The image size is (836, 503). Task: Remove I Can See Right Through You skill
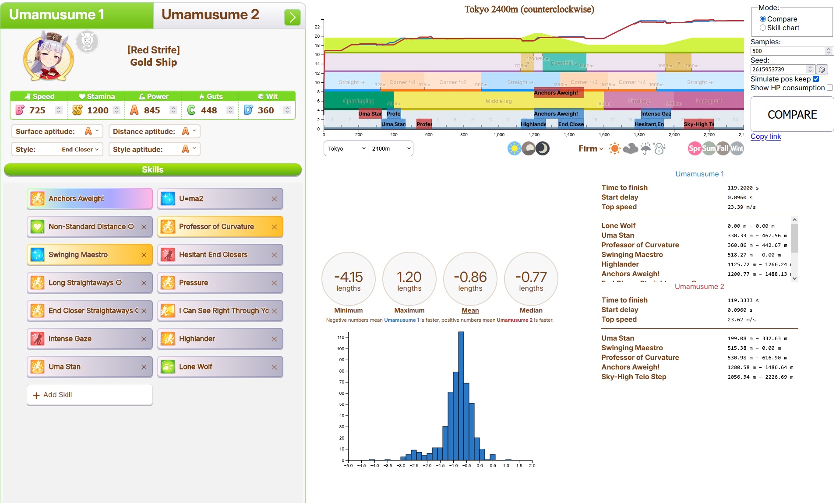click(274, 311)
